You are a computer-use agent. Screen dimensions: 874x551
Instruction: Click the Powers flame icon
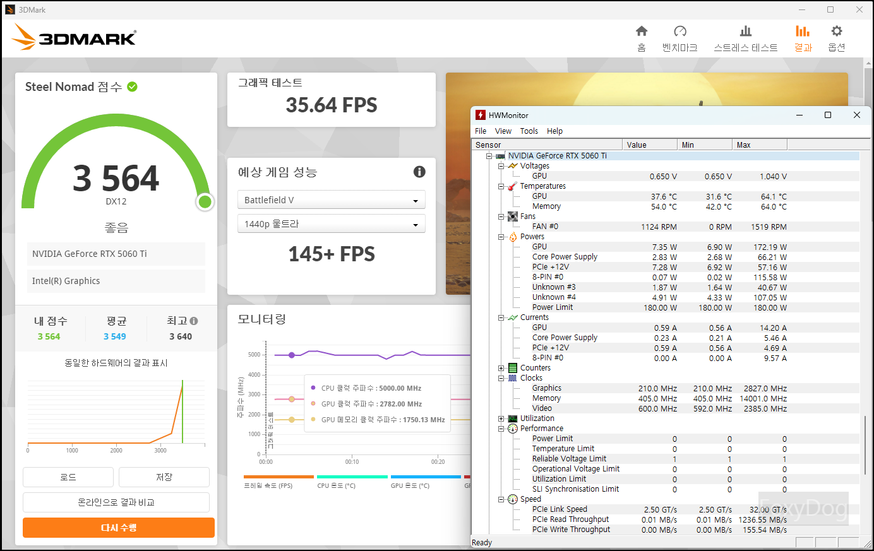[x=513, y=237]
